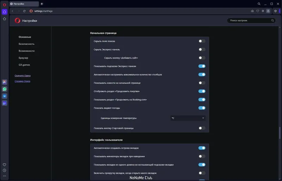Image resolution: width=282 pixels, height=181 pixels.
Task: Click the "Оцените Opera" link
Action: click(x=22, y=76)
